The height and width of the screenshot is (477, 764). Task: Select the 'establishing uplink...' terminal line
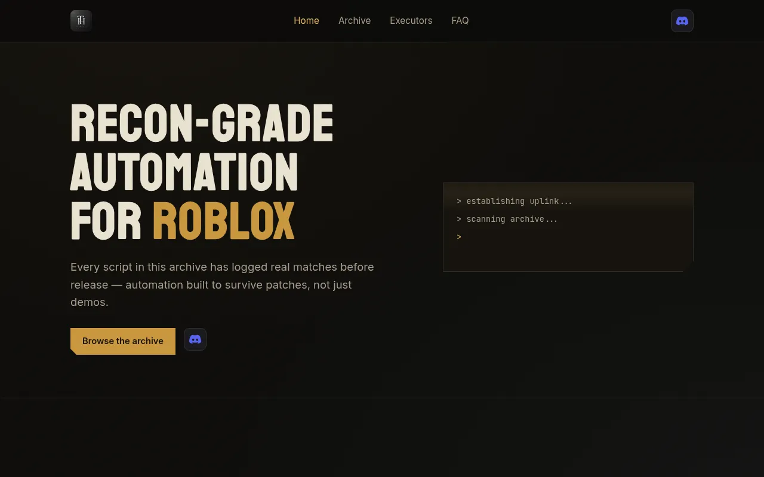coord(515,202)
